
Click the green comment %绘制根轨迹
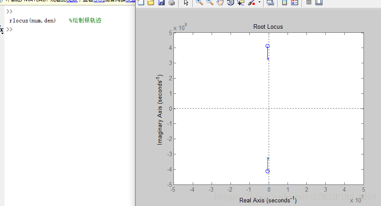(x=85, y=20)
